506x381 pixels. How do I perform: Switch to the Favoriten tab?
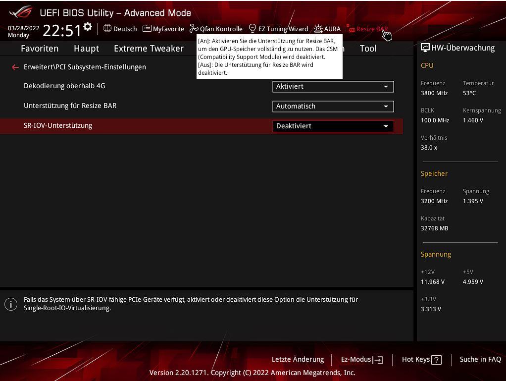click(x=40, y=49)
